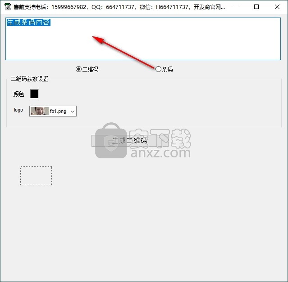The width and height of the screenshot is (288, 282).
Task: Click the highlighted 生成条码内容 text
Action: click(x=28, y=22)
